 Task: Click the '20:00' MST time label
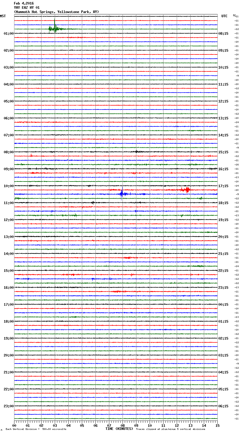9,355
